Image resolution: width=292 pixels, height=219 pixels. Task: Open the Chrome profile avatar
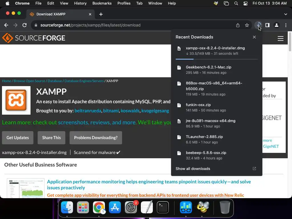coord(277,25)
